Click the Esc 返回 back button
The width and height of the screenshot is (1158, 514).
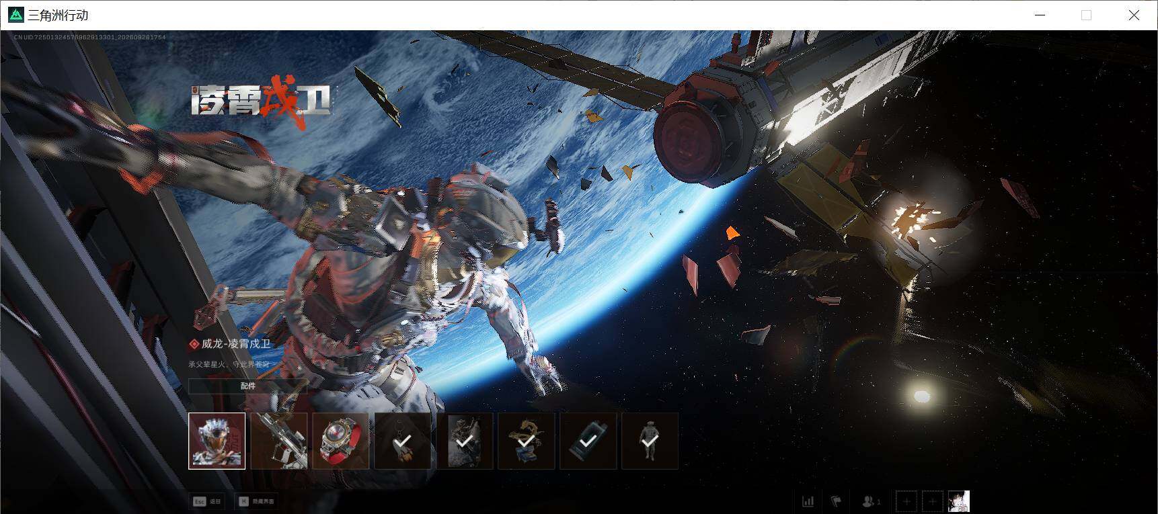[x=208, y=501]
